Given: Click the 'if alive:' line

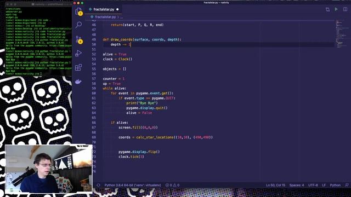Looking at the screenshot, I should pos(120,123).
